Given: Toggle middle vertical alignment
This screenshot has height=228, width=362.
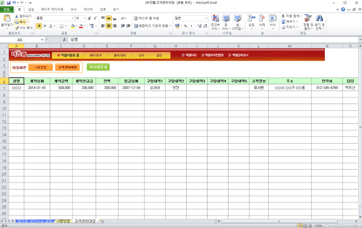Looking at the screenshot, I should click(109, 18).
